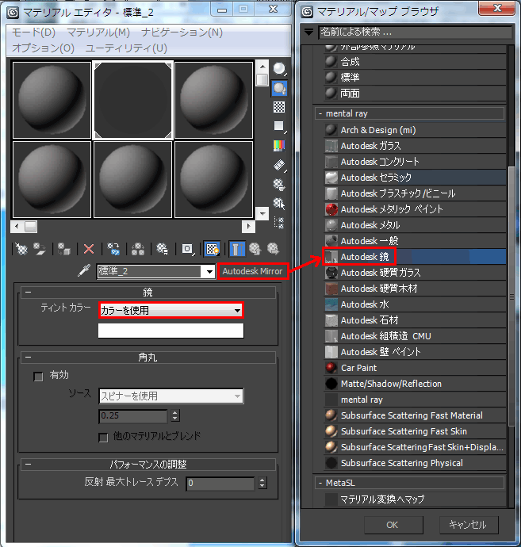Click the Go to Parent icon
Image resolution: width=521 pixels, height=547 pixels.
tap(255, 249)
